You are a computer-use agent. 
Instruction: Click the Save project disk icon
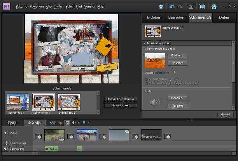(x=161, y=7)
